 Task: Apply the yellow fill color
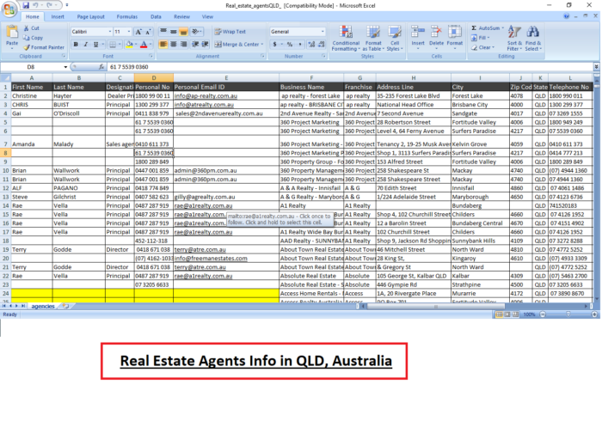[129, 45]
